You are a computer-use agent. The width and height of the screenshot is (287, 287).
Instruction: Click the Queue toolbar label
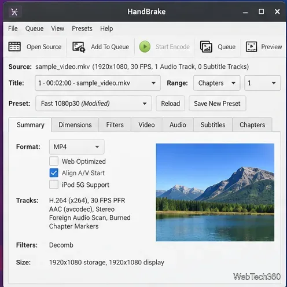pos(226,47)
